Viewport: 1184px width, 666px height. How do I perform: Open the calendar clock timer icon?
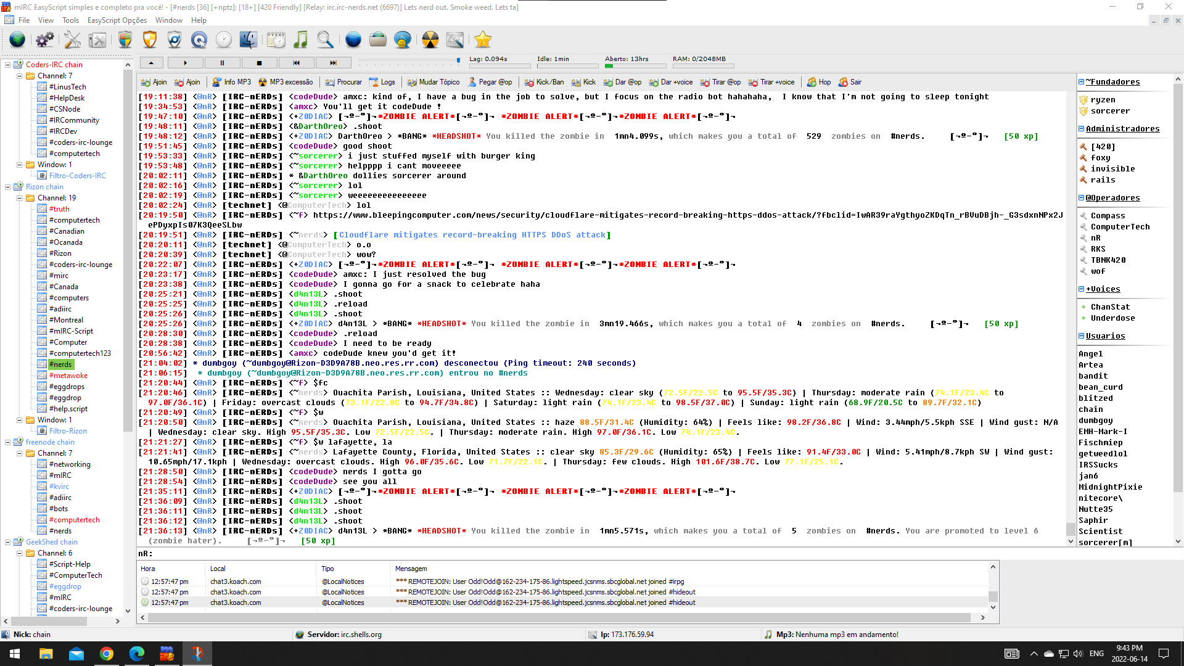point(276,40)
